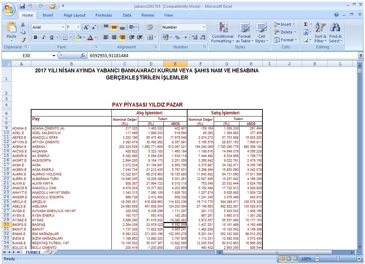Click the Orientation text angle icon

pos(132,27)
